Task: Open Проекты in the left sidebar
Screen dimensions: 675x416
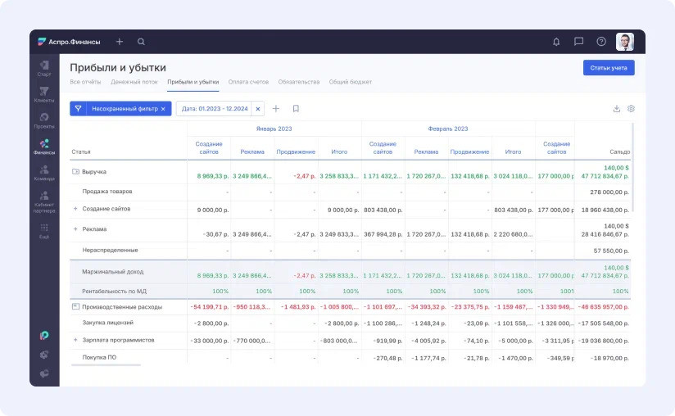Action: tap(44, 121)
